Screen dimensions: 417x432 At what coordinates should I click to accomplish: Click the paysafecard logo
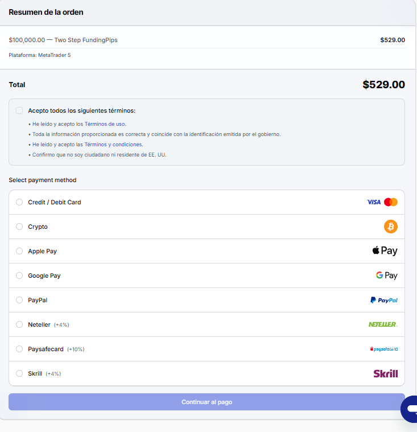pyautogui.click(x=384, y=349)
